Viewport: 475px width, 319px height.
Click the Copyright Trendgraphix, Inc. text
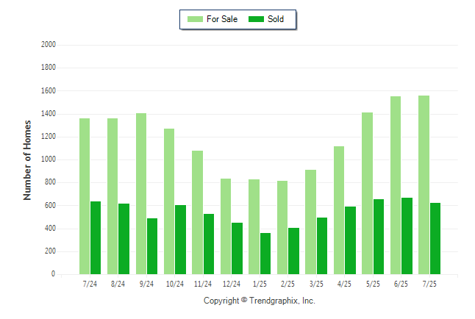point(260,301)
